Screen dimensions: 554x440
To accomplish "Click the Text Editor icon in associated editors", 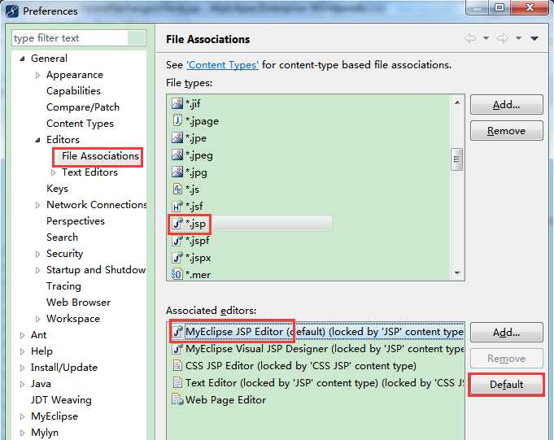I will [177, 382].
